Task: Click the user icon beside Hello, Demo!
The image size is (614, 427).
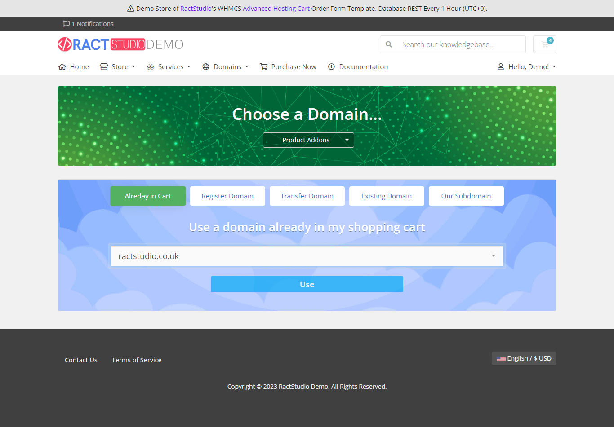Action: point(501,66)
